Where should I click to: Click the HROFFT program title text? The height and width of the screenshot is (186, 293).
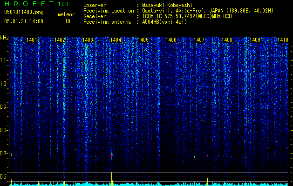tap(29, 4)
